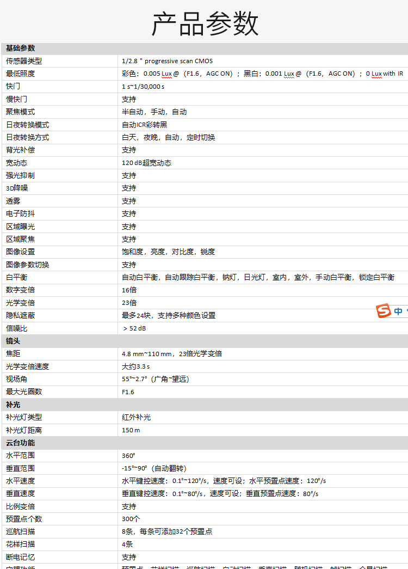Viewport: 408px width, 569px height.
Task: Select the 云台功能 section header
Action: (x=20, y=443)
